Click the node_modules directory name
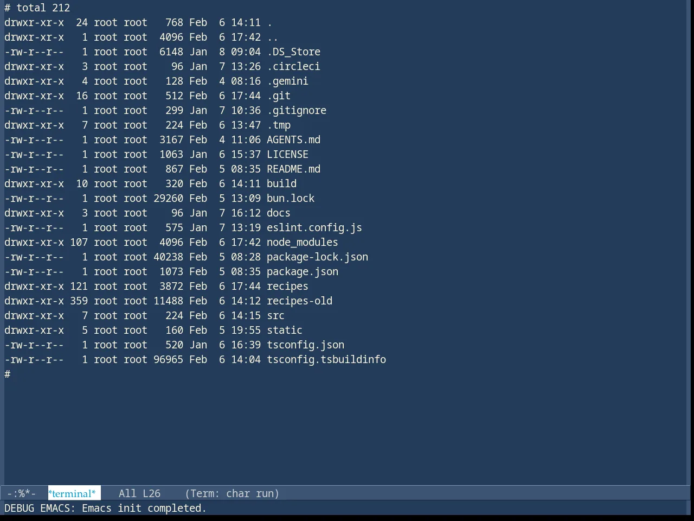The width and height of the screenshot is (694, 521). click(303, 242)
